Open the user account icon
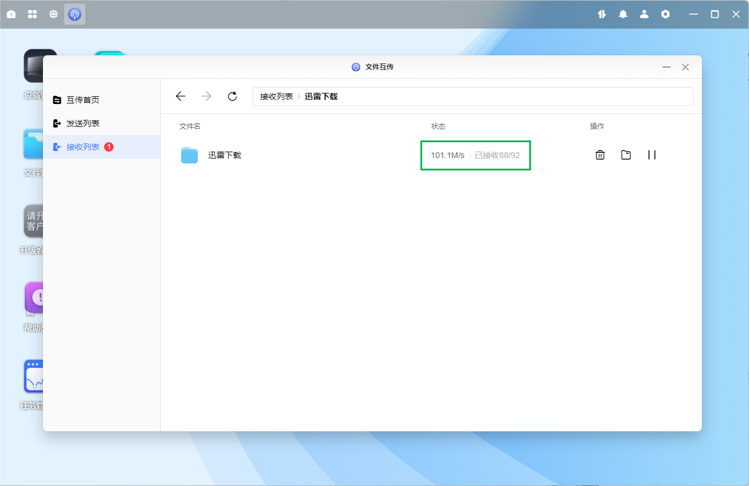 pyautogui.click(x=644, y=14)
